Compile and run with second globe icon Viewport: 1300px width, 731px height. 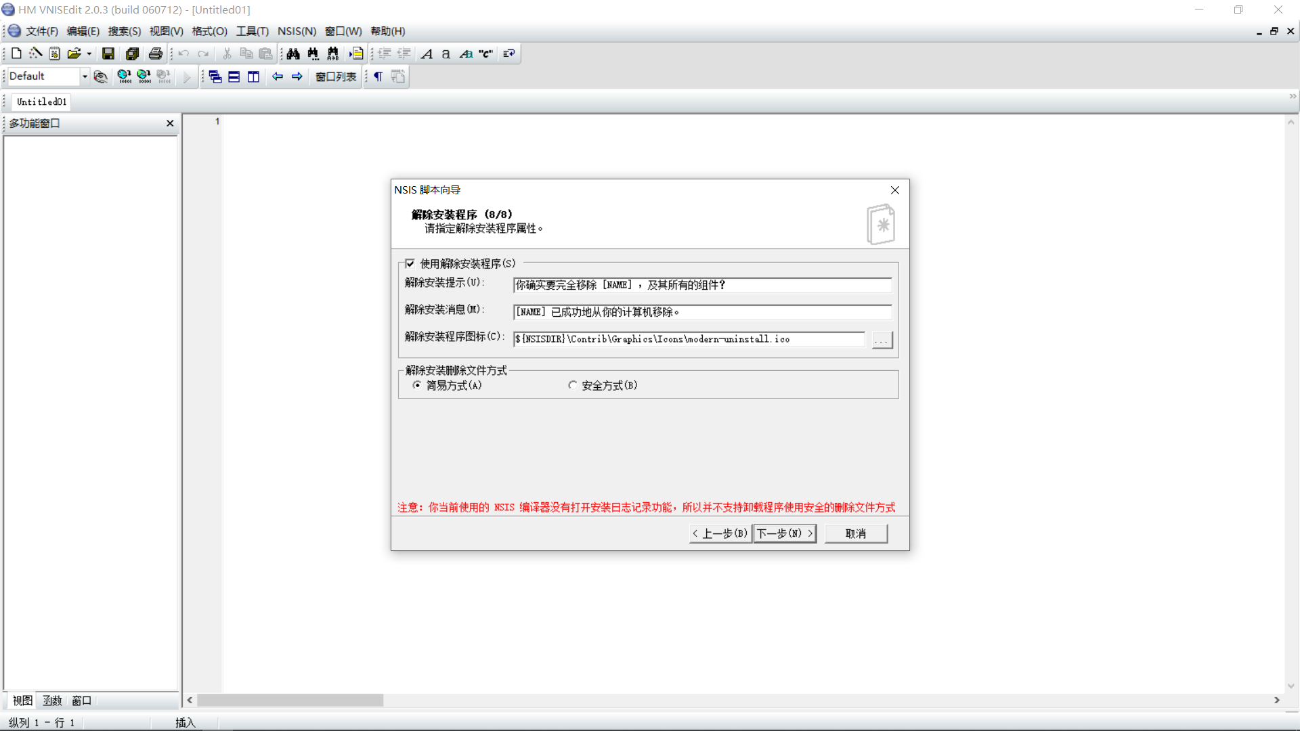[144, 76]
